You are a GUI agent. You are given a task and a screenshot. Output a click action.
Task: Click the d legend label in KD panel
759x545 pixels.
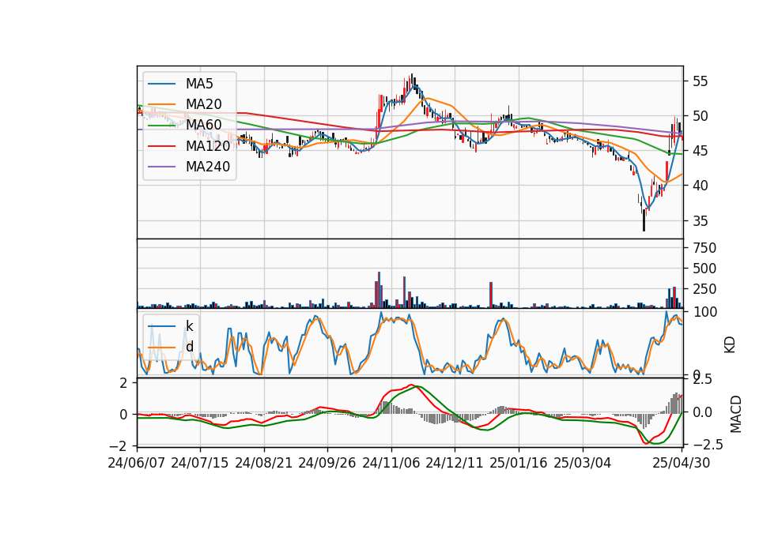tap(189, 347)
